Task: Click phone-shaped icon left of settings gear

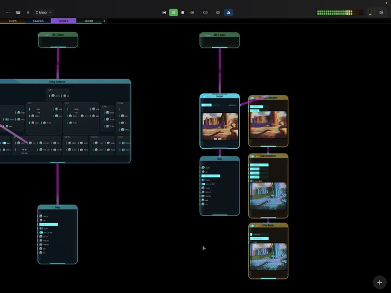Action: (x=370, y=12)
